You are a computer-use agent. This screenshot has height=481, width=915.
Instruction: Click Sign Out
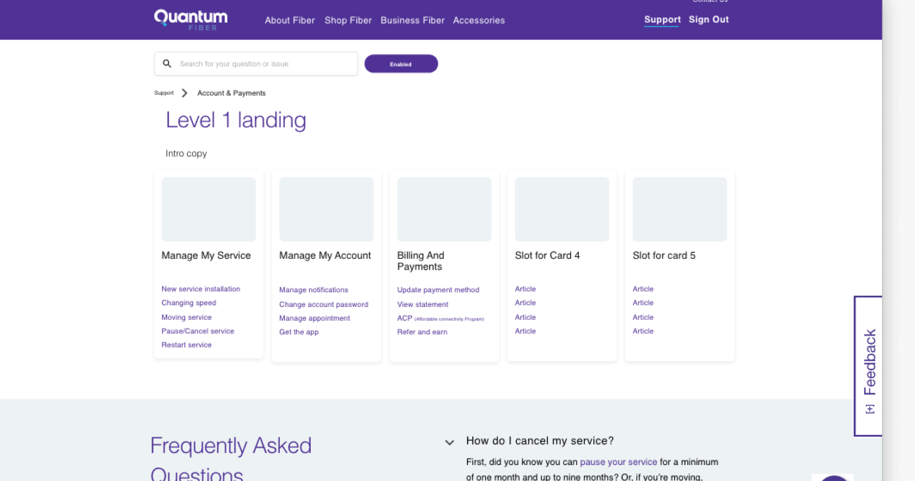click(x=708, y=19)
